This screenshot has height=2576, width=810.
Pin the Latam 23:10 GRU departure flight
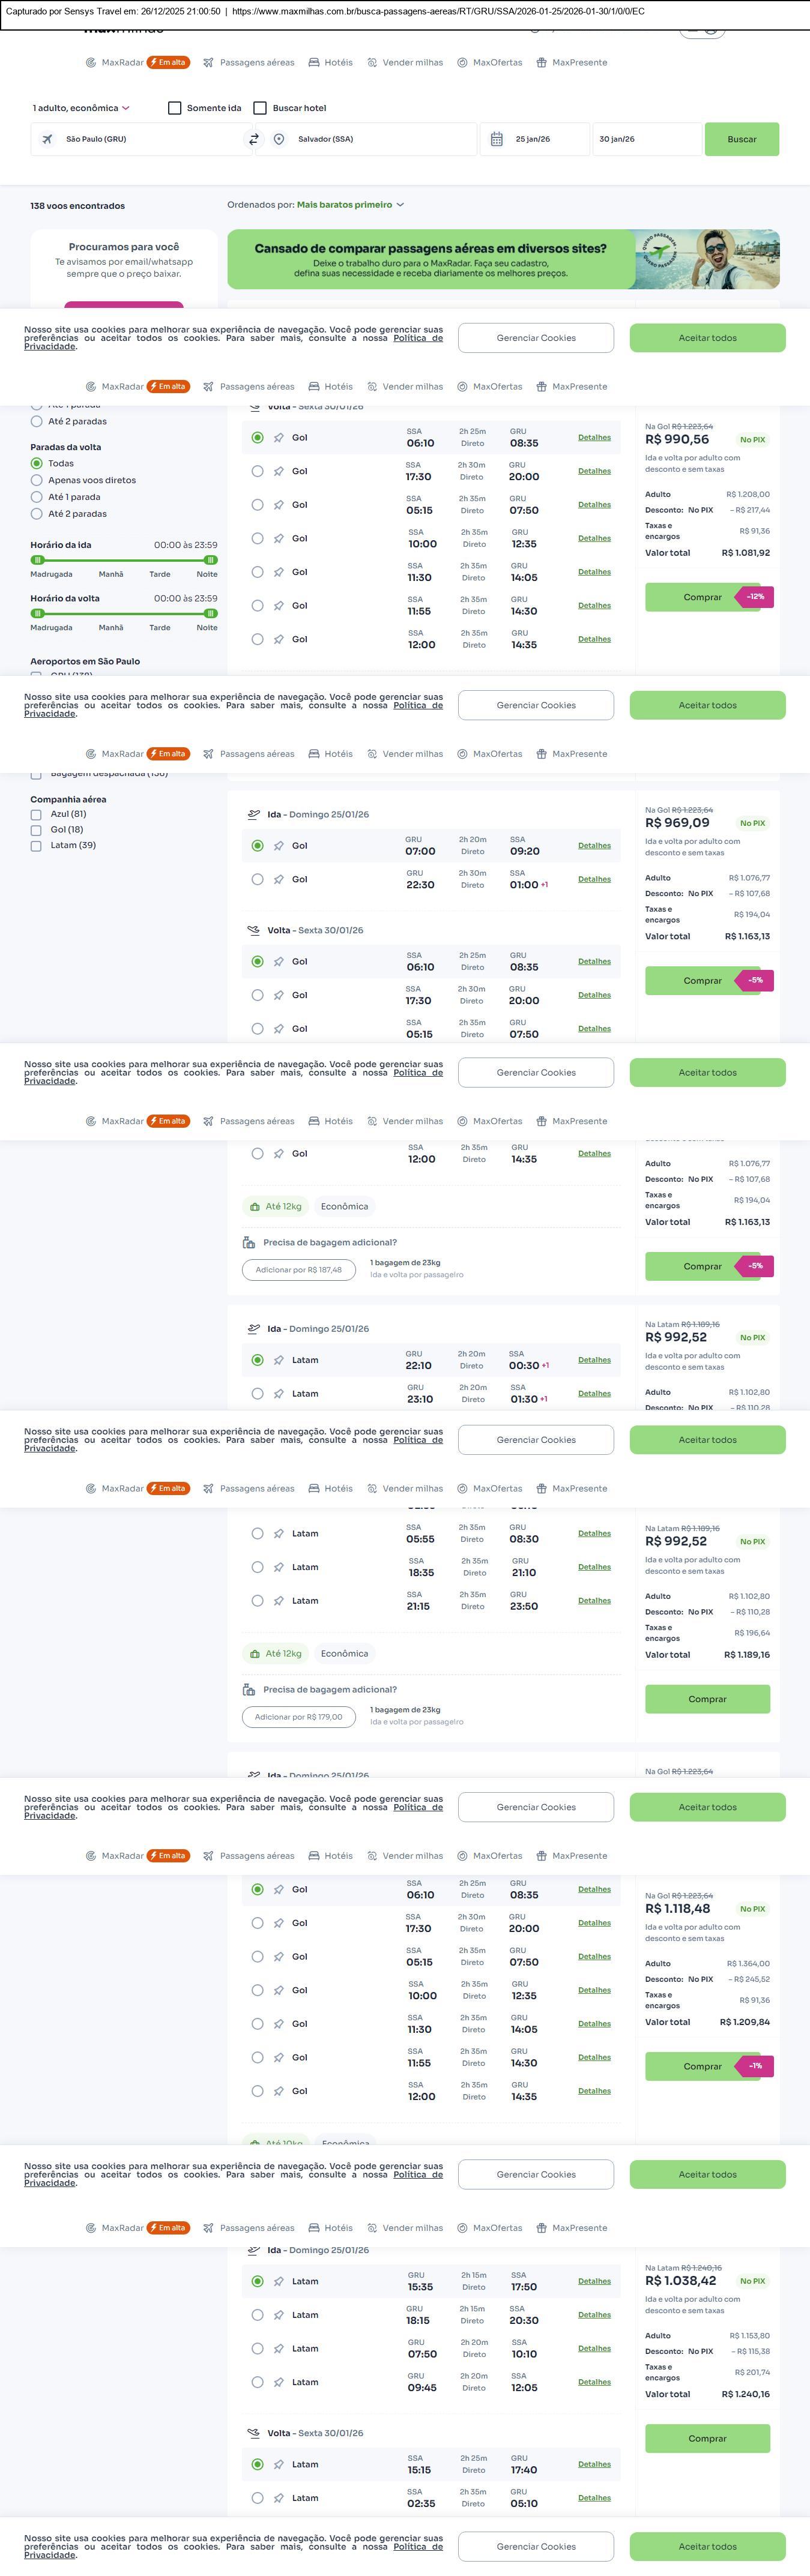[x=279, y=1394]
